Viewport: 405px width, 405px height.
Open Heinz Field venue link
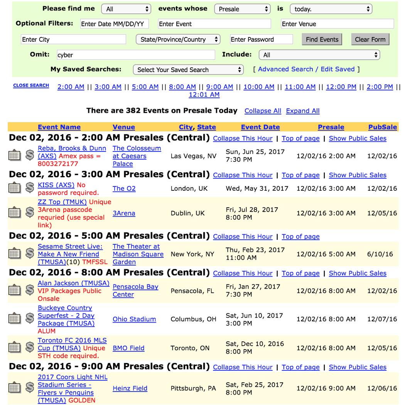click(x=130, y=388)
